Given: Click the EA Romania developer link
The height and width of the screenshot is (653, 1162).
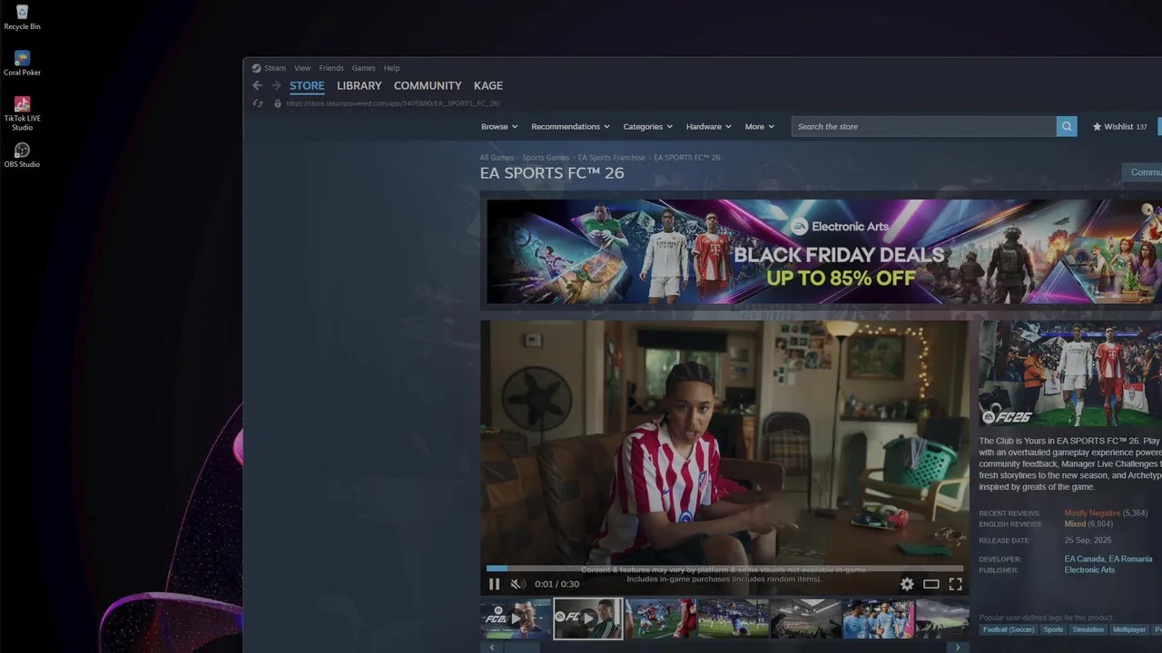Looking at the screenshot, I should point(1130,560).
